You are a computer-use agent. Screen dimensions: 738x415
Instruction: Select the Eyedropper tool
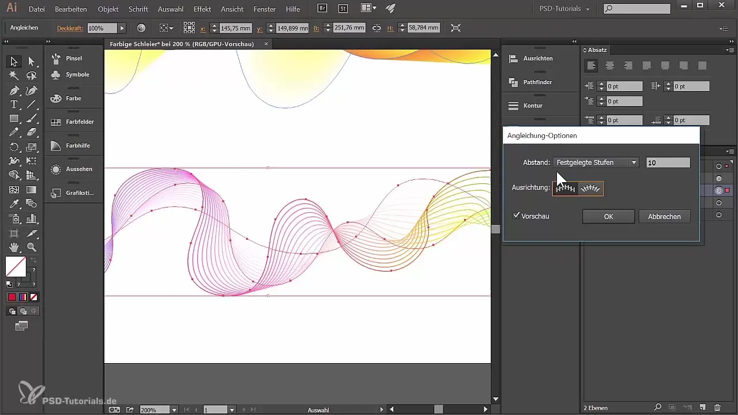click(13, 204)
